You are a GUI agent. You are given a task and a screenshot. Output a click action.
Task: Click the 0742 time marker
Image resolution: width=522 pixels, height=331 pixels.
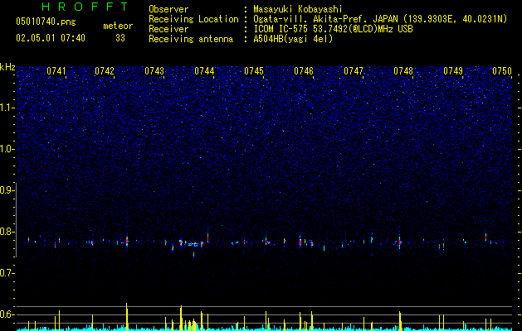click(x=105, y=71)
